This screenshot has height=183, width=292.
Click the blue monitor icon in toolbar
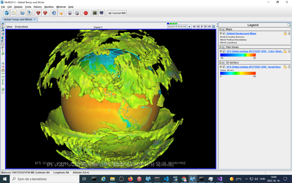coord(101,13)
